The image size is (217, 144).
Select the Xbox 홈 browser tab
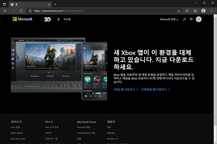pyautogui.click(x=30, y=5)
